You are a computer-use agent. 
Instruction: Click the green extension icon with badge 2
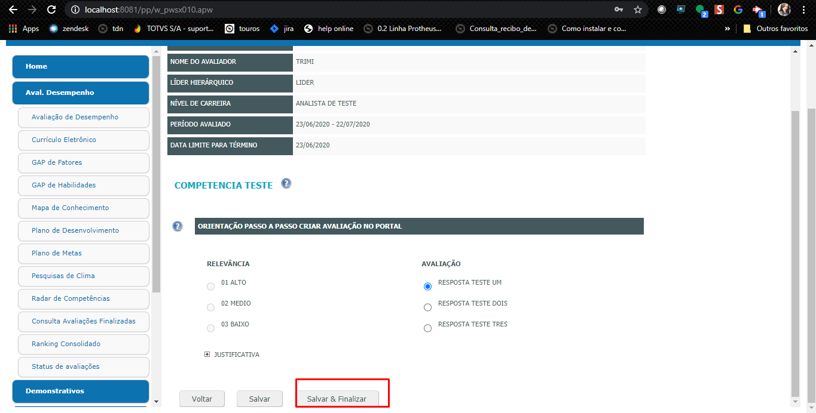pos(701,10)
